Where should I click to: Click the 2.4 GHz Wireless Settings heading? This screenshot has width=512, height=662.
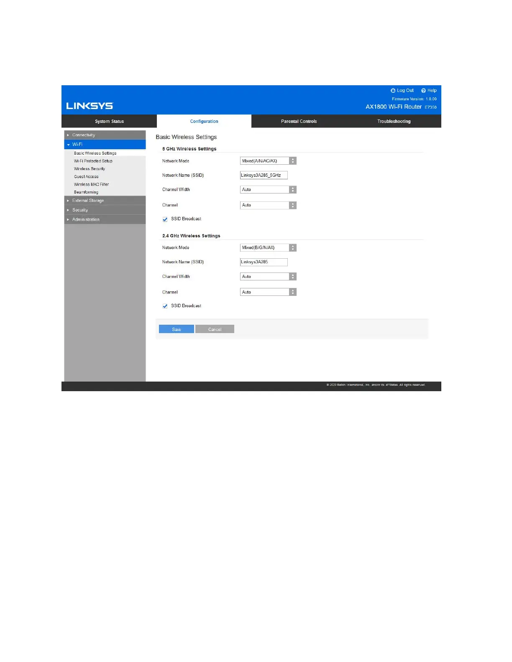191,236
